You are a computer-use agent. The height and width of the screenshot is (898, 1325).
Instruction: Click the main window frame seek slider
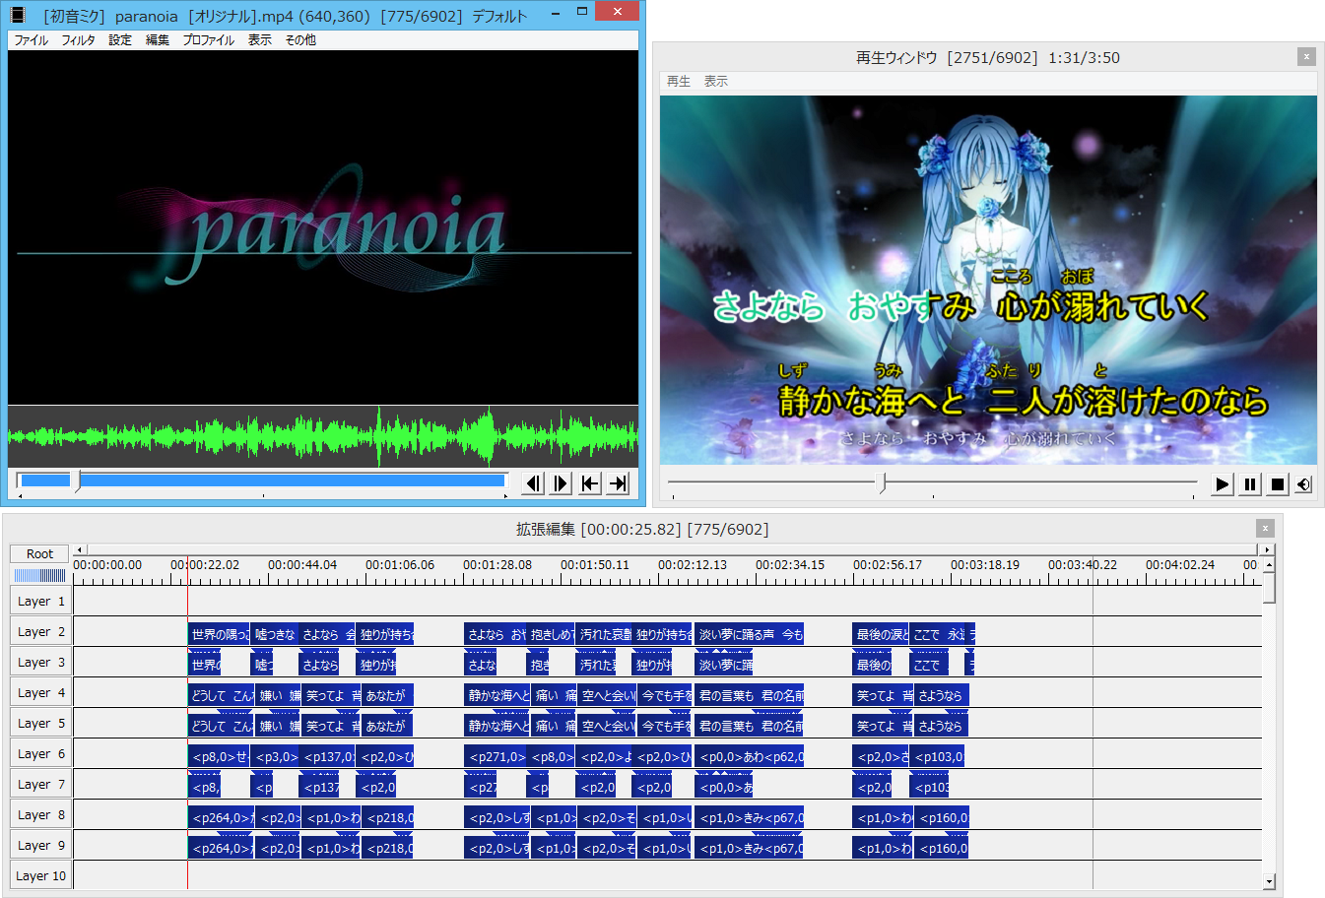[x=264, y=481]
